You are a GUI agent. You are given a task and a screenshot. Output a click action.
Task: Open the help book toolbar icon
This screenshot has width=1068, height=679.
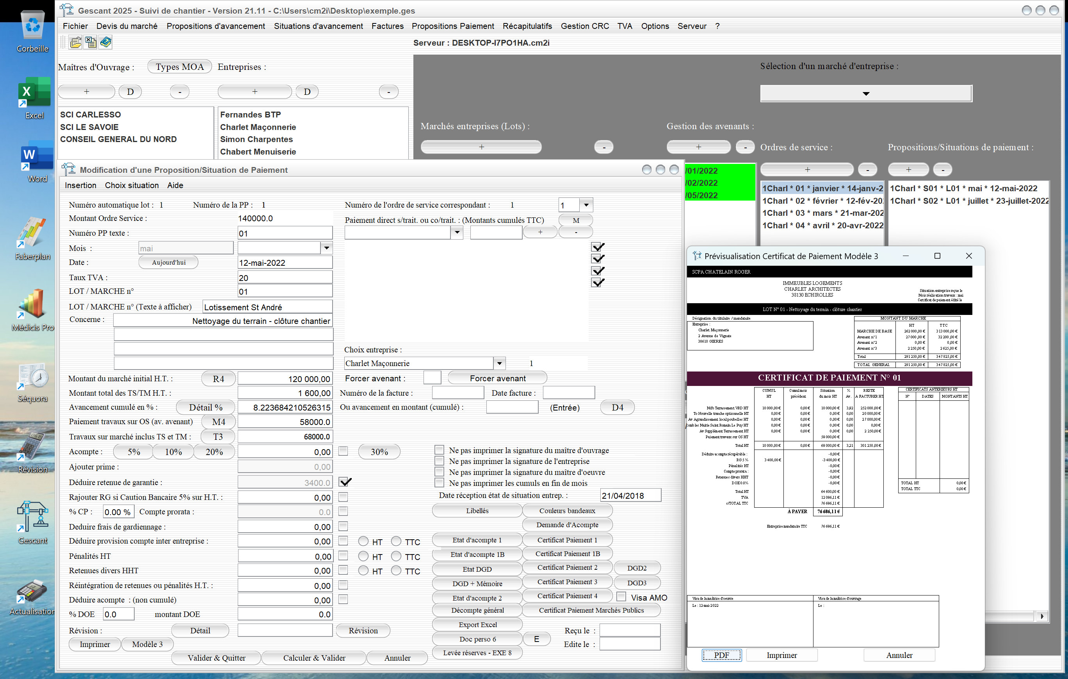click(105, 42)
